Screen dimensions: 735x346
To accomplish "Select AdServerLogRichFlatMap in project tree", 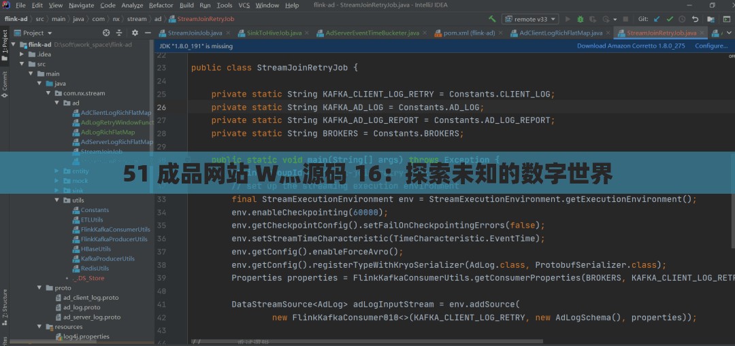I will click(x=117, y=142).
